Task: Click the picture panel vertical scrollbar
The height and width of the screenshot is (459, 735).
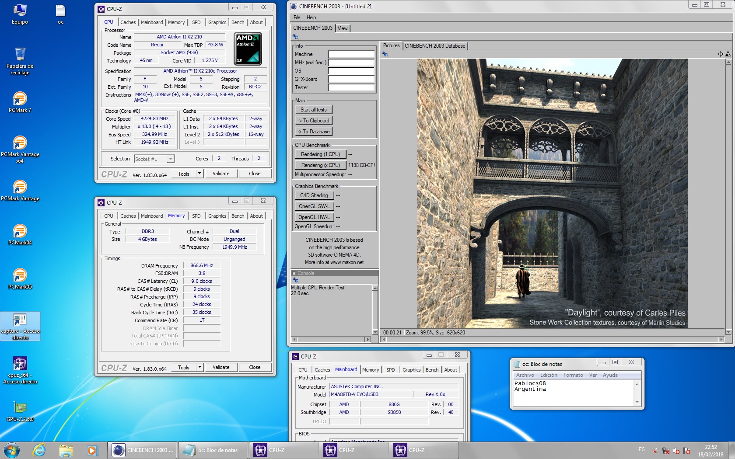Action: pos(728,197)
